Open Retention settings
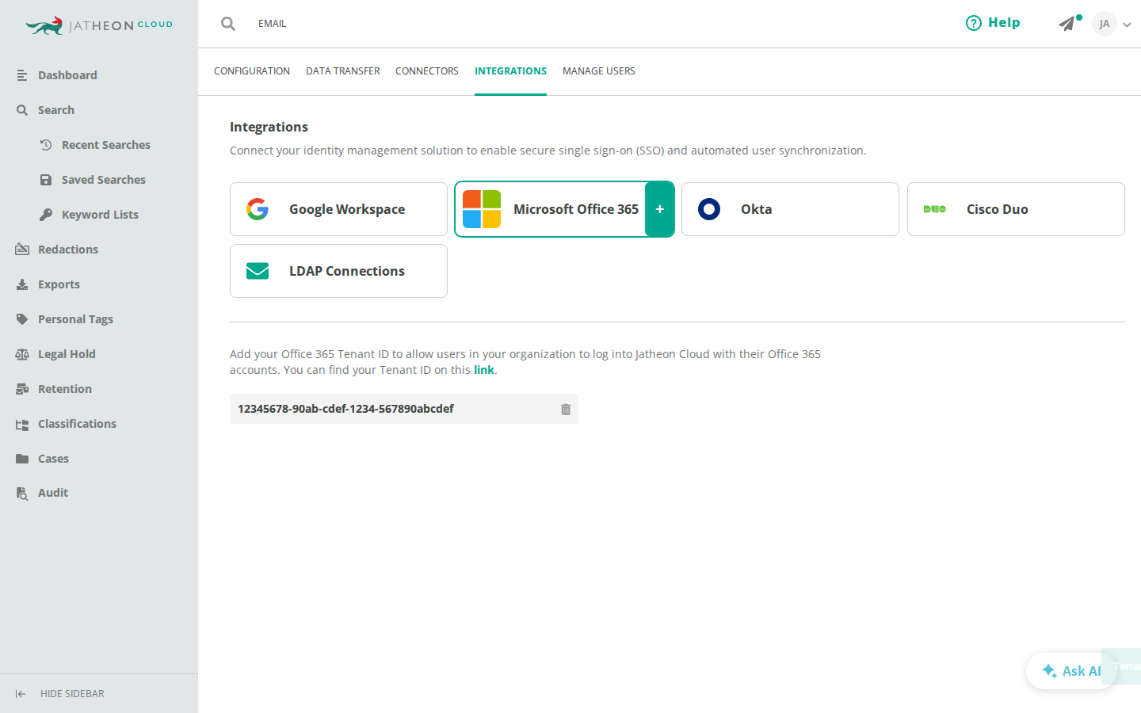This screenshot has width=1141, height=713. 65,389
